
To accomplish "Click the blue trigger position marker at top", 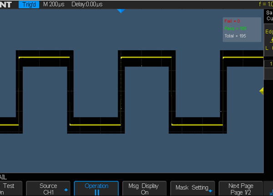I will point(121,10).
